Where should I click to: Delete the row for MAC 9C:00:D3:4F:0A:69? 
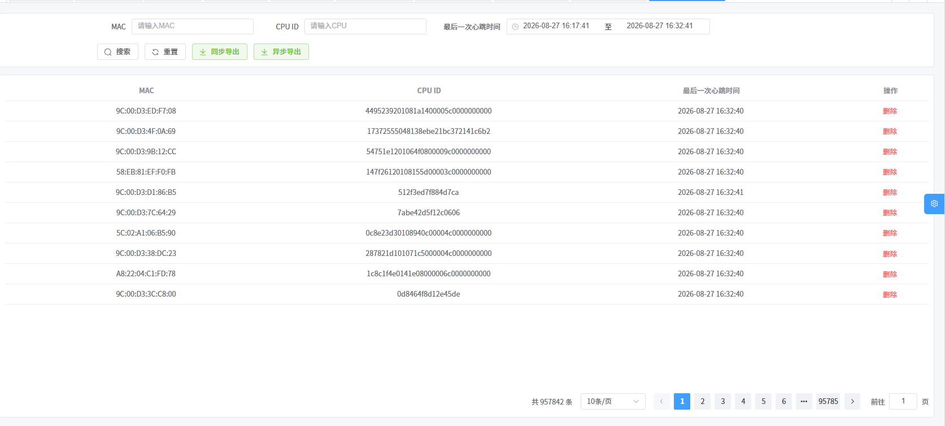tap(890, 132)
